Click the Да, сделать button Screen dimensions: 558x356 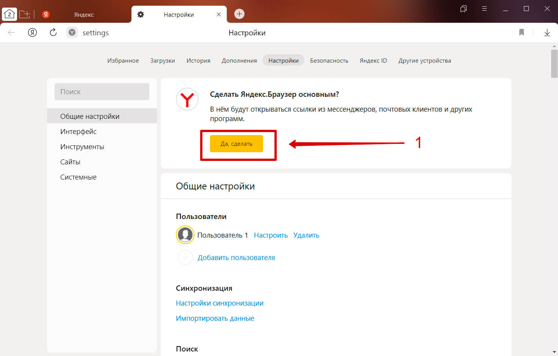click(237, 143)
